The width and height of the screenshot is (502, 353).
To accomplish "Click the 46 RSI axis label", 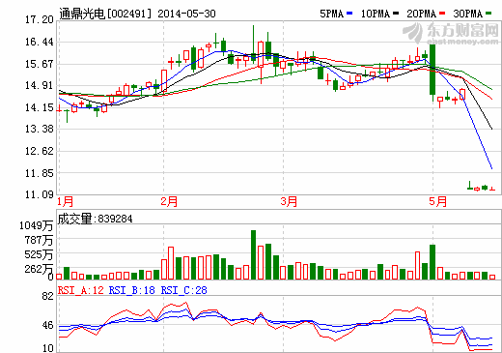I will (x=47, y=325).
